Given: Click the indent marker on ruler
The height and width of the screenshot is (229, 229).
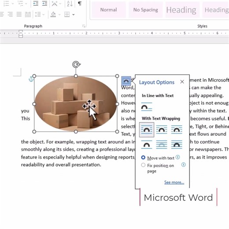Looking at the screenshot, I should 21,34.
